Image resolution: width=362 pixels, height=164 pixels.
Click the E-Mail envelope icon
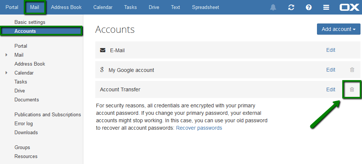pyautogui.click(x=103, y=50)
